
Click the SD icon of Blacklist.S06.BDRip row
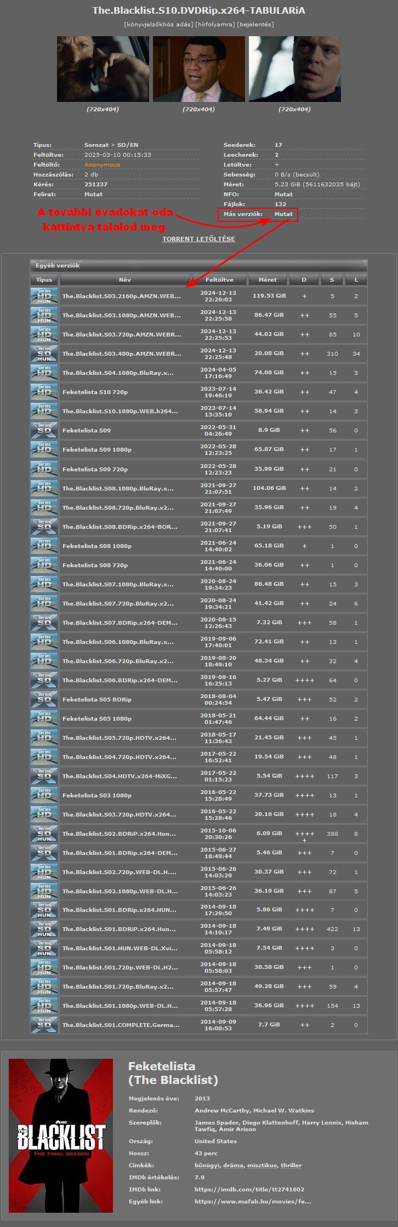click(44, 680)
